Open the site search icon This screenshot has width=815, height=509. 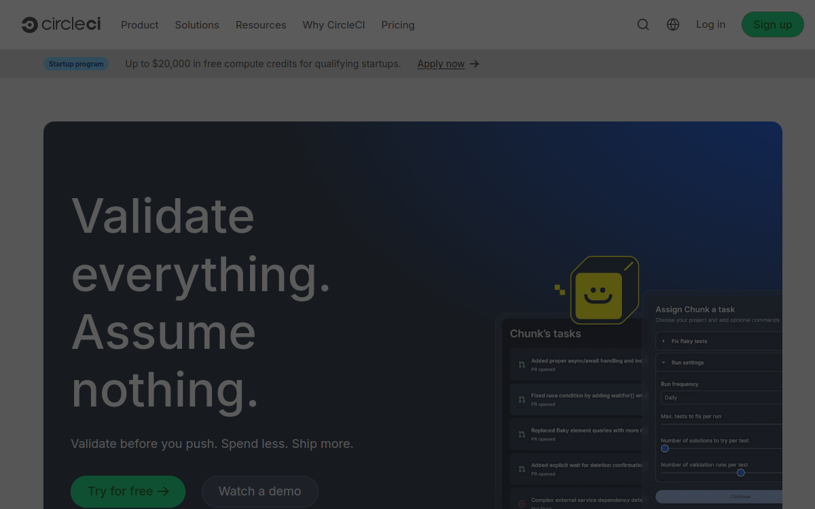[643, 24]
